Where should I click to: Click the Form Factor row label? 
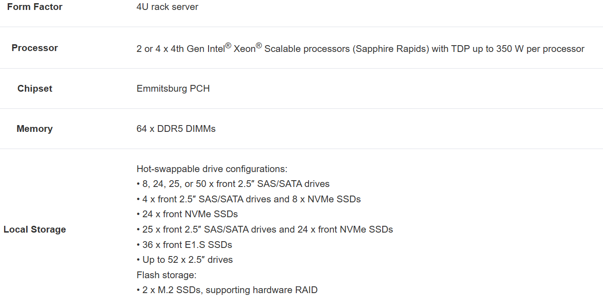tap(35, 7)
